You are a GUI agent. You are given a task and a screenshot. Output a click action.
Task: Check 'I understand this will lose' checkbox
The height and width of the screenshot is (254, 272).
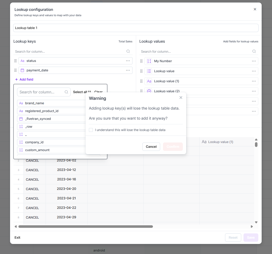pyautogui.click(x=91, y=130)
